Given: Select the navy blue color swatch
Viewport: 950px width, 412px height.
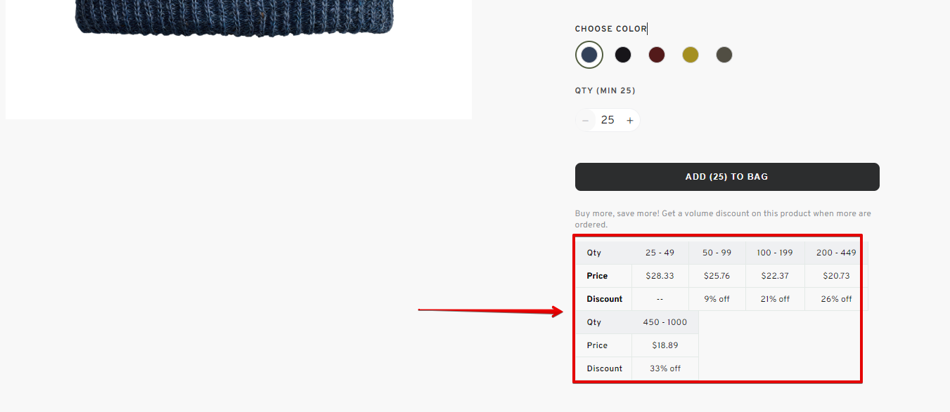Looking at the screenshot, I should (x=589, y=55).
